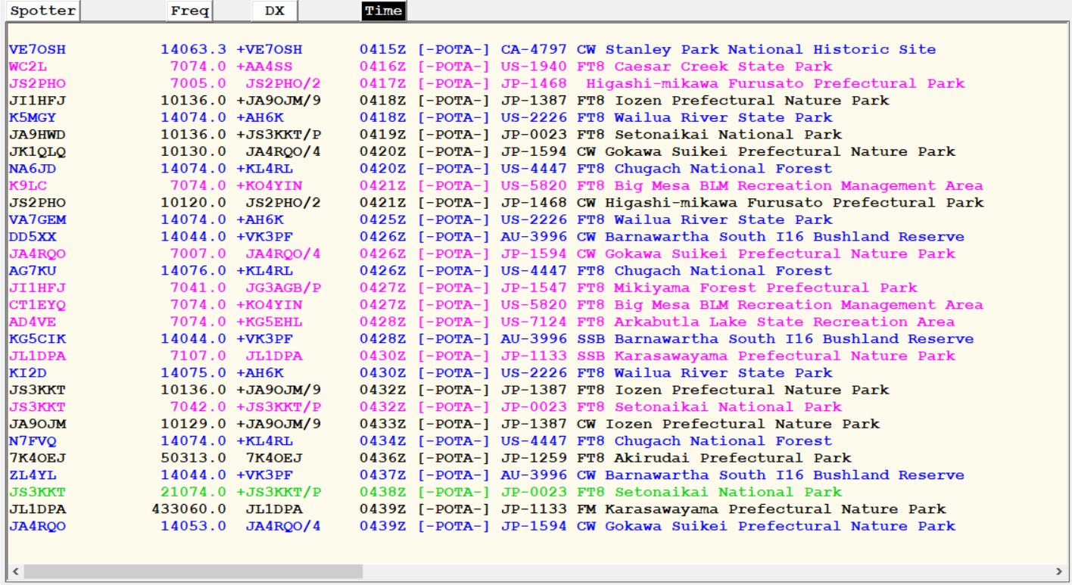Click spotter callsign VA7GEM
The image size is (1072, 585).
37,220
